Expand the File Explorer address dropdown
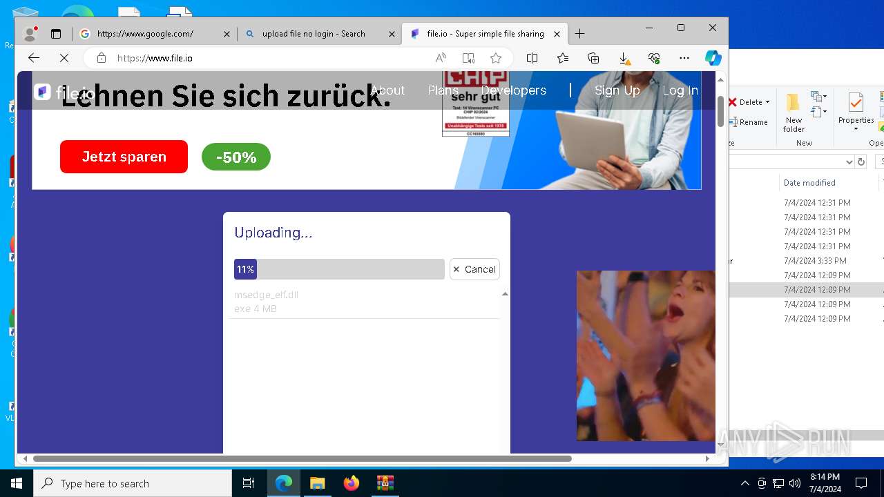 click(849, 162)
